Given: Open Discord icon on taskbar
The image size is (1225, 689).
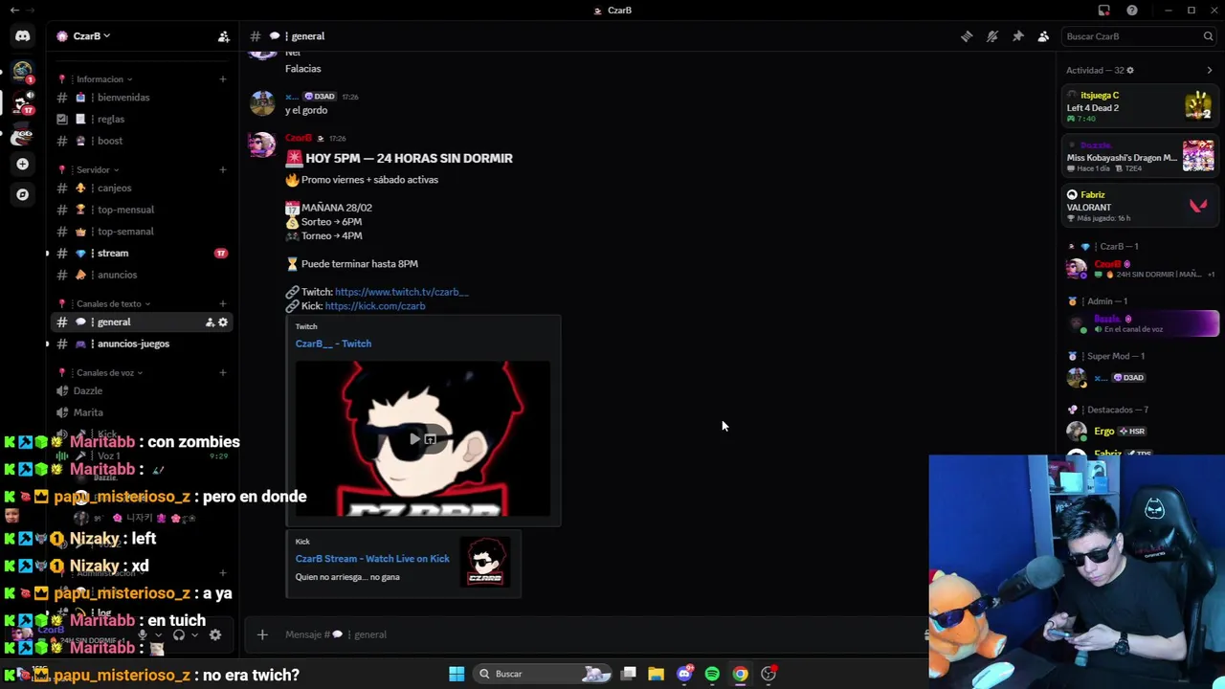Looking at the screenshot, I should click(x=684, y=674).
